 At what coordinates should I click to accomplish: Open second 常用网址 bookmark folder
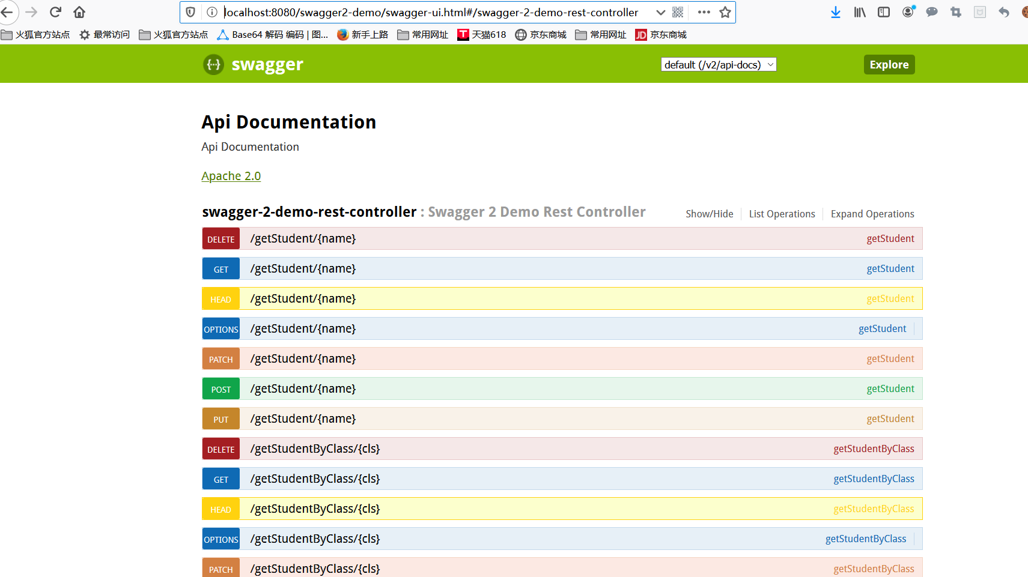point(601,35)
